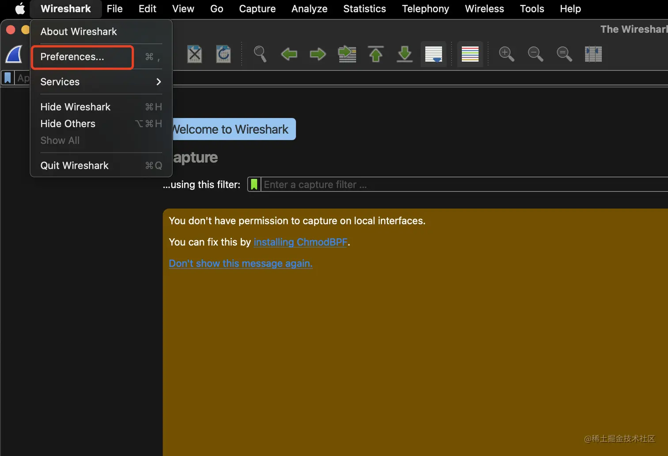Choose Hide Wireshark menu entry
The width and height of the screenshot is (668, 456).
(x=101, y=107)
